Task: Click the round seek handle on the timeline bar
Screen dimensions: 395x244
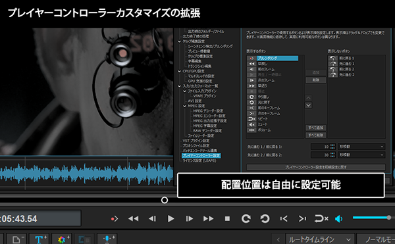Action: coord(165,200)
